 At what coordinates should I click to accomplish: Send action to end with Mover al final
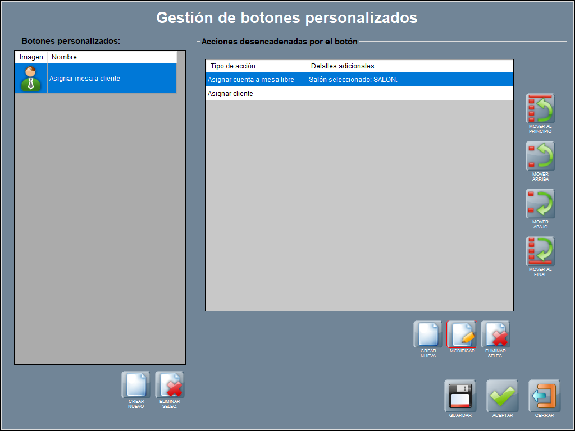pyautogui.click(x=540, y=251)
